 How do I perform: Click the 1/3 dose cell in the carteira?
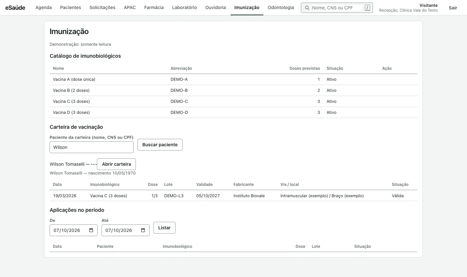point(154,196)
